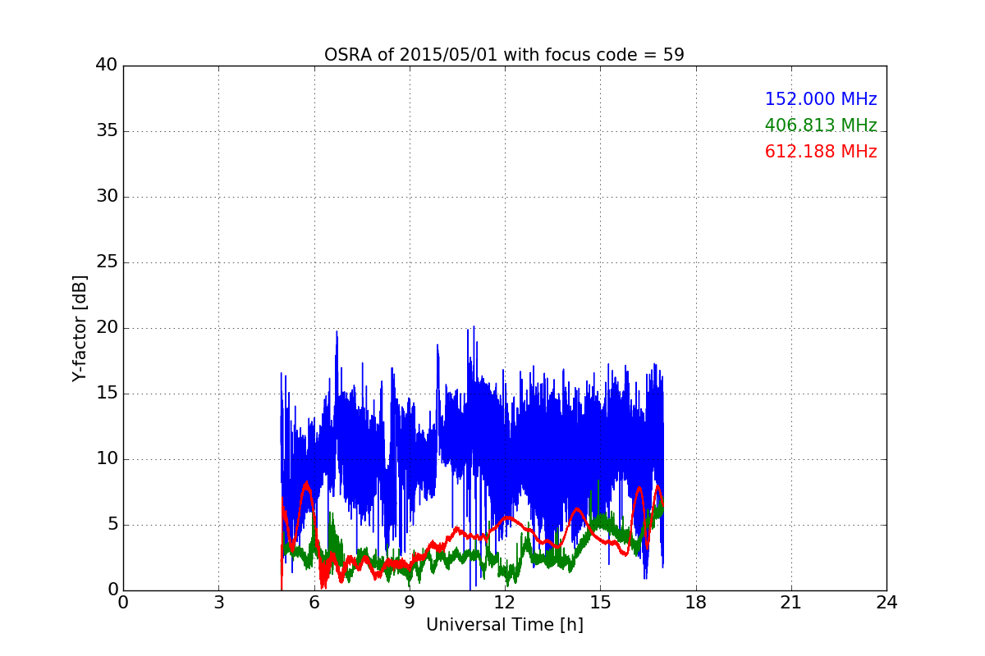985x656 pixels.
Task: Click the y-axis tick label '40'
Action: (x=107, y=66)
